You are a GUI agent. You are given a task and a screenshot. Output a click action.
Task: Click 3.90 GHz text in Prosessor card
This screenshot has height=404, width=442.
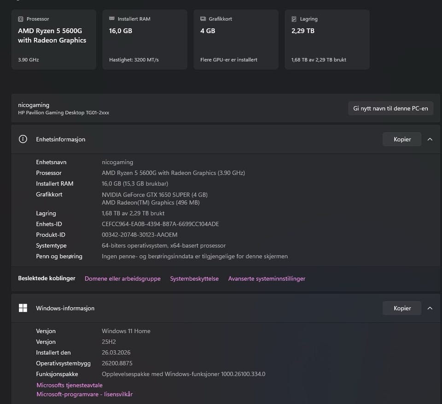(29, 60)
